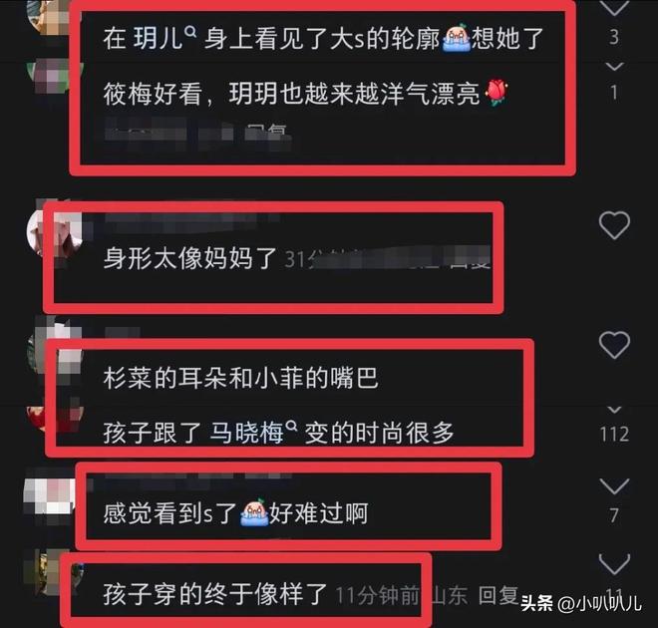Open the 马晓梅 search keyword link
Image resolution: width=658 pixels, height=628 pixels.
tap(246, 433)
